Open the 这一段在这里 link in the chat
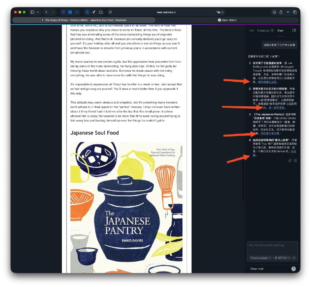Image resolution: width=311 pixels, height=287 pixels. point(276,108)
